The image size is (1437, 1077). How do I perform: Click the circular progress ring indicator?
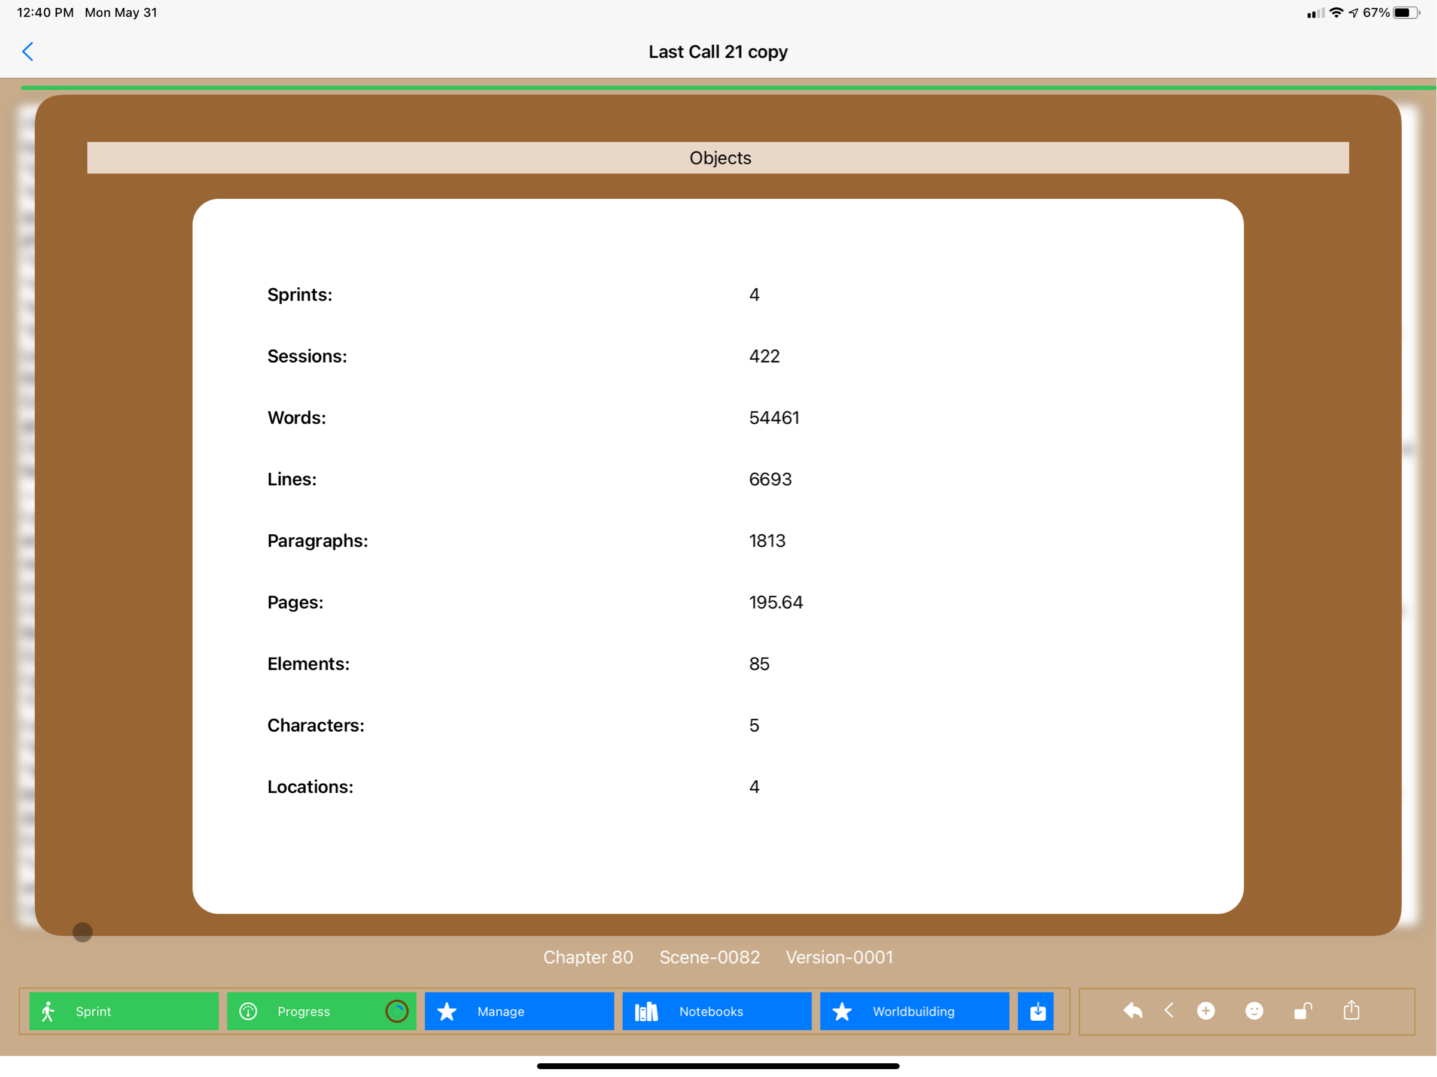click(396, 1011)
